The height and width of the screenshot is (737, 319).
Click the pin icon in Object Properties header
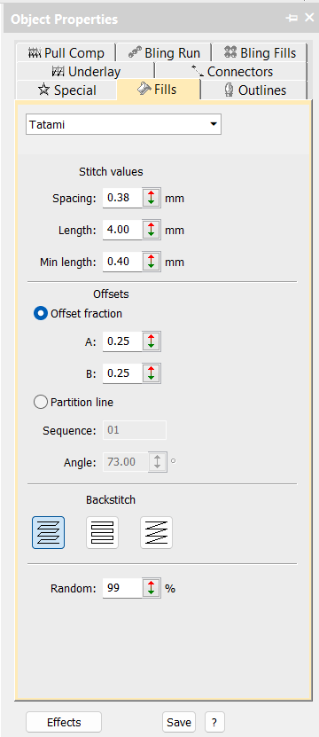[x=292, y=19]
